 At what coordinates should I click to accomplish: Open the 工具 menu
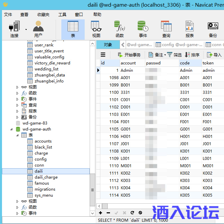coord(62,15)
